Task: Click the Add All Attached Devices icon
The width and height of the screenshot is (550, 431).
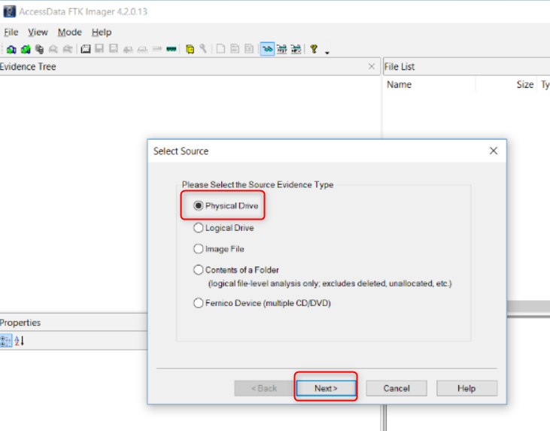Action: click(x=25, y=49)
